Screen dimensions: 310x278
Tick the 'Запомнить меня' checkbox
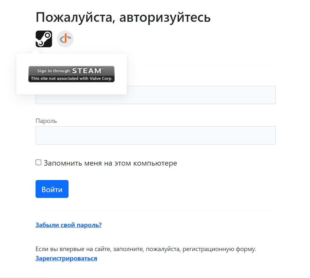coord(38,162)
